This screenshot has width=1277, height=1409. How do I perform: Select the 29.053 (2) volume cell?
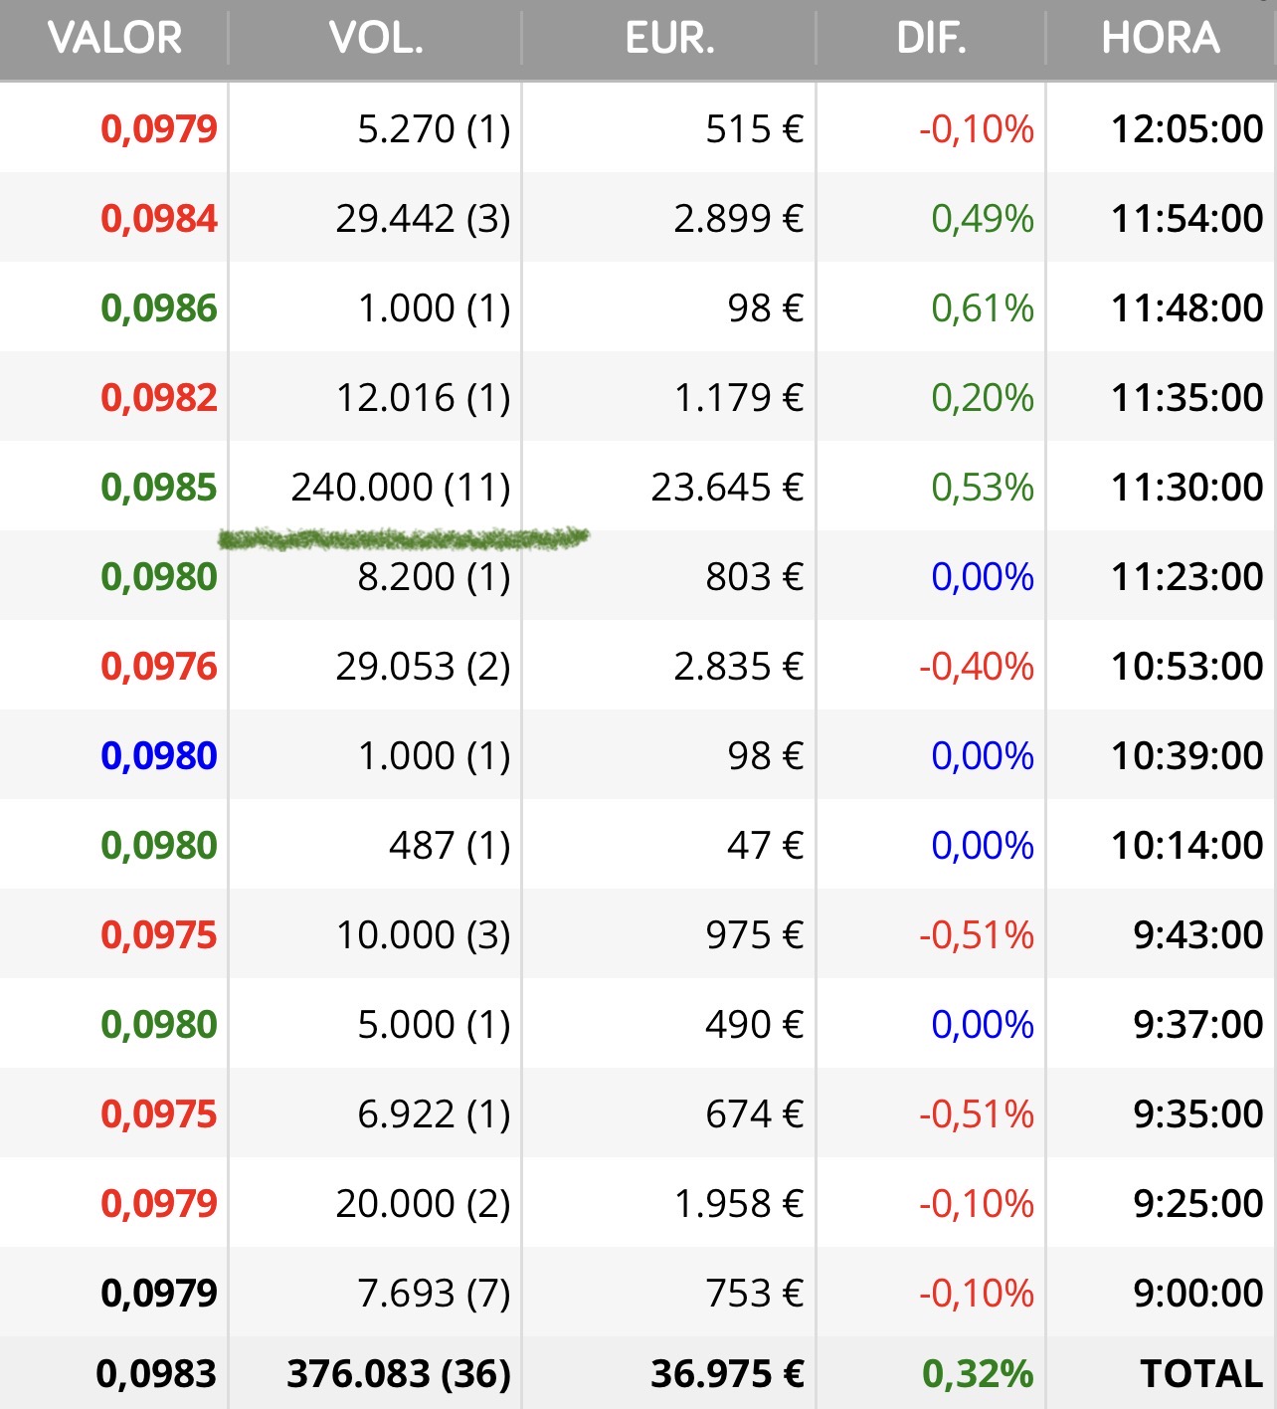click(423, 667)
